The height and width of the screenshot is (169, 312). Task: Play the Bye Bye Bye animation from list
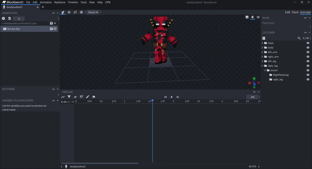55,29
